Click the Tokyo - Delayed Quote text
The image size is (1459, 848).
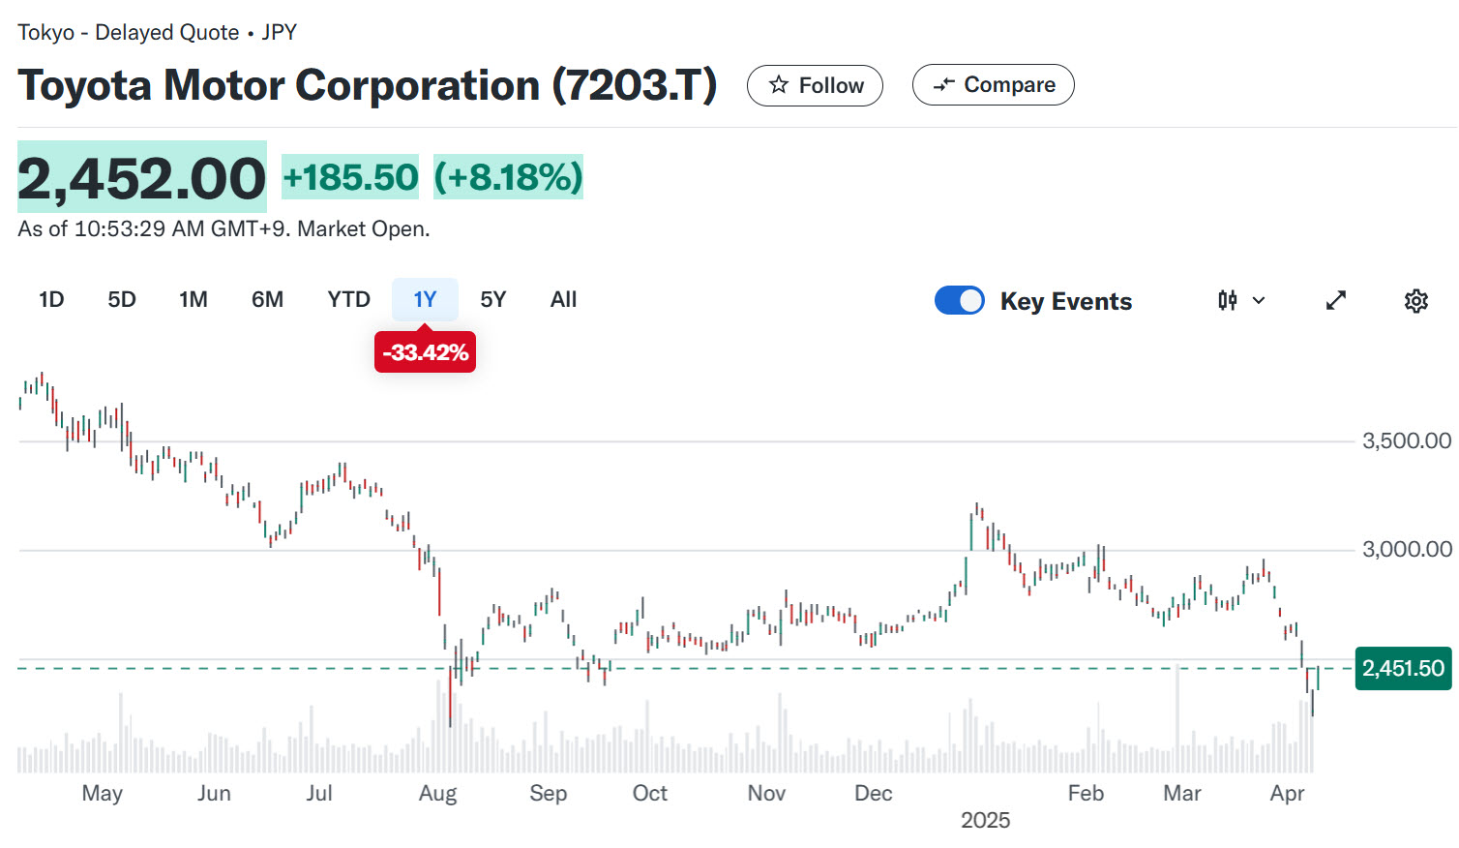pyautogui.click(x=128, y=33)
